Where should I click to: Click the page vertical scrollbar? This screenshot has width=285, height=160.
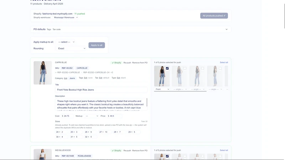coord(284,16)
